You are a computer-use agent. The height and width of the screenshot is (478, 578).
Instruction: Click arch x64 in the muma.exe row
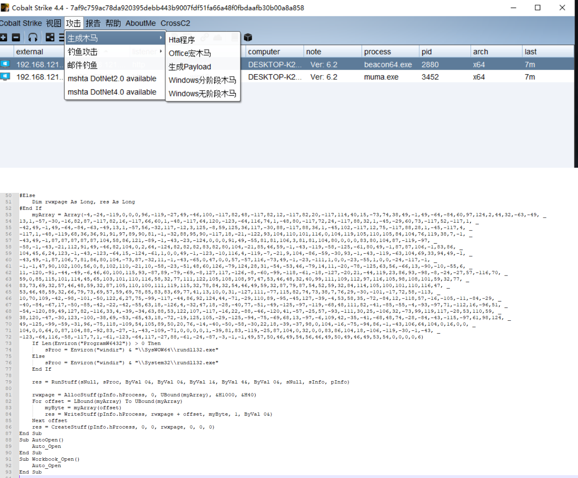479,77
